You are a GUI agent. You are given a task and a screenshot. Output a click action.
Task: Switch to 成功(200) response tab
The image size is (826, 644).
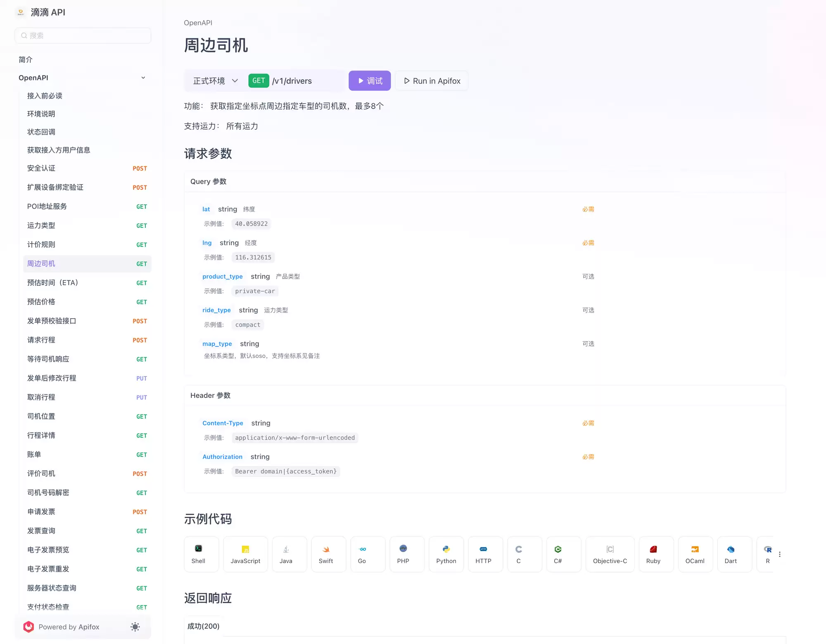coord(203,626)
